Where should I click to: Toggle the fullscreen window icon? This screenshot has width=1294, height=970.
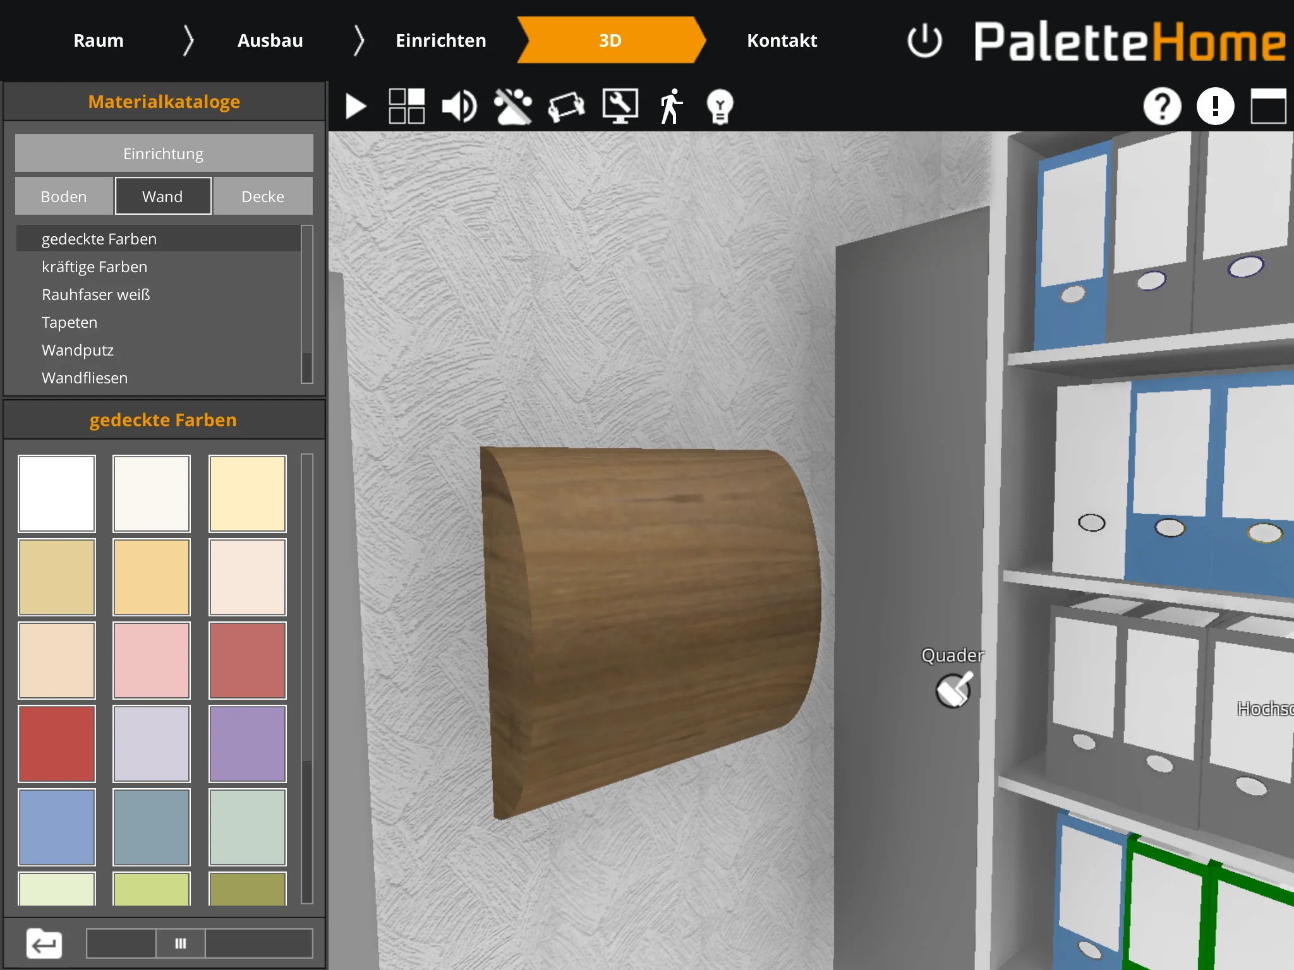pyautogui.click(x=1269, y=106)
